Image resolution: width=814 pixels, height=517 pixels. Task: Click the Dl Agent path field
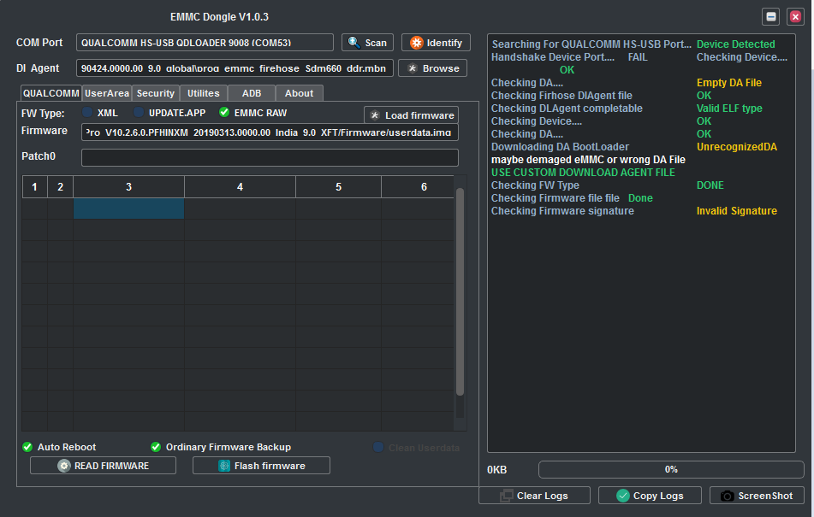pyautogui.click(x=235, y=68)
